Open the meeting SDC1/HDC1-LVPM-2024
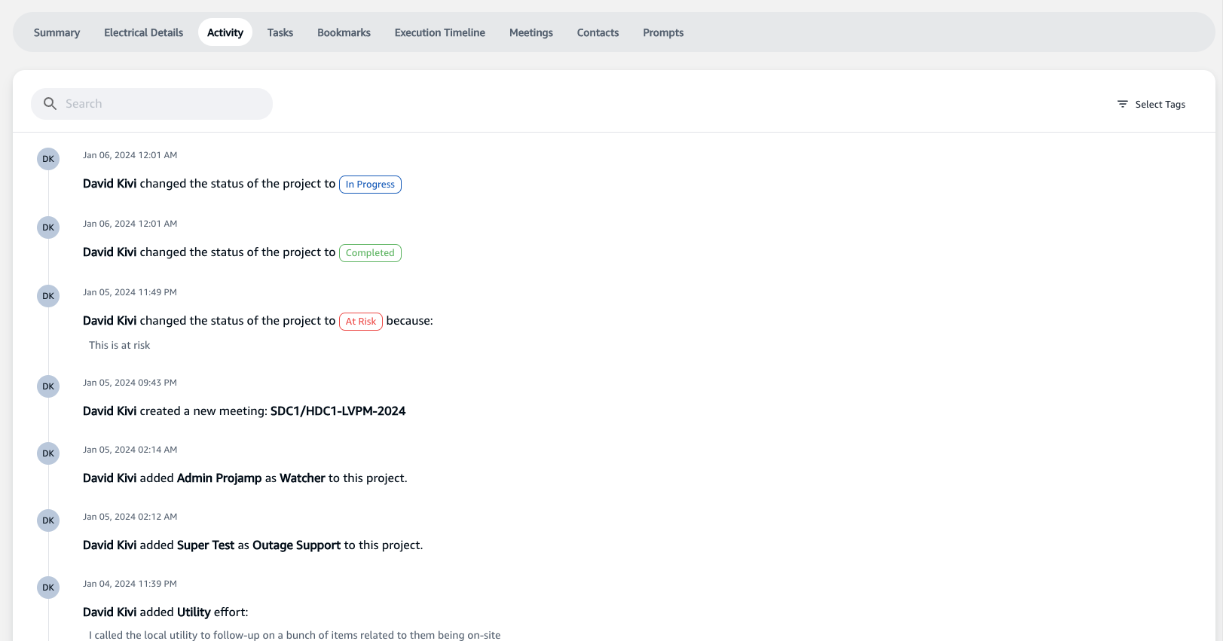Image resolution: width=1223 pixels, height=641 pixels. click(338, 411)
